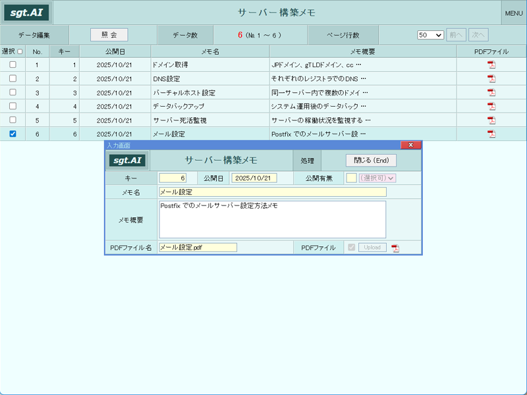Click the メモ概要 text area
527x395 pixels.
(x=273, y=219)
